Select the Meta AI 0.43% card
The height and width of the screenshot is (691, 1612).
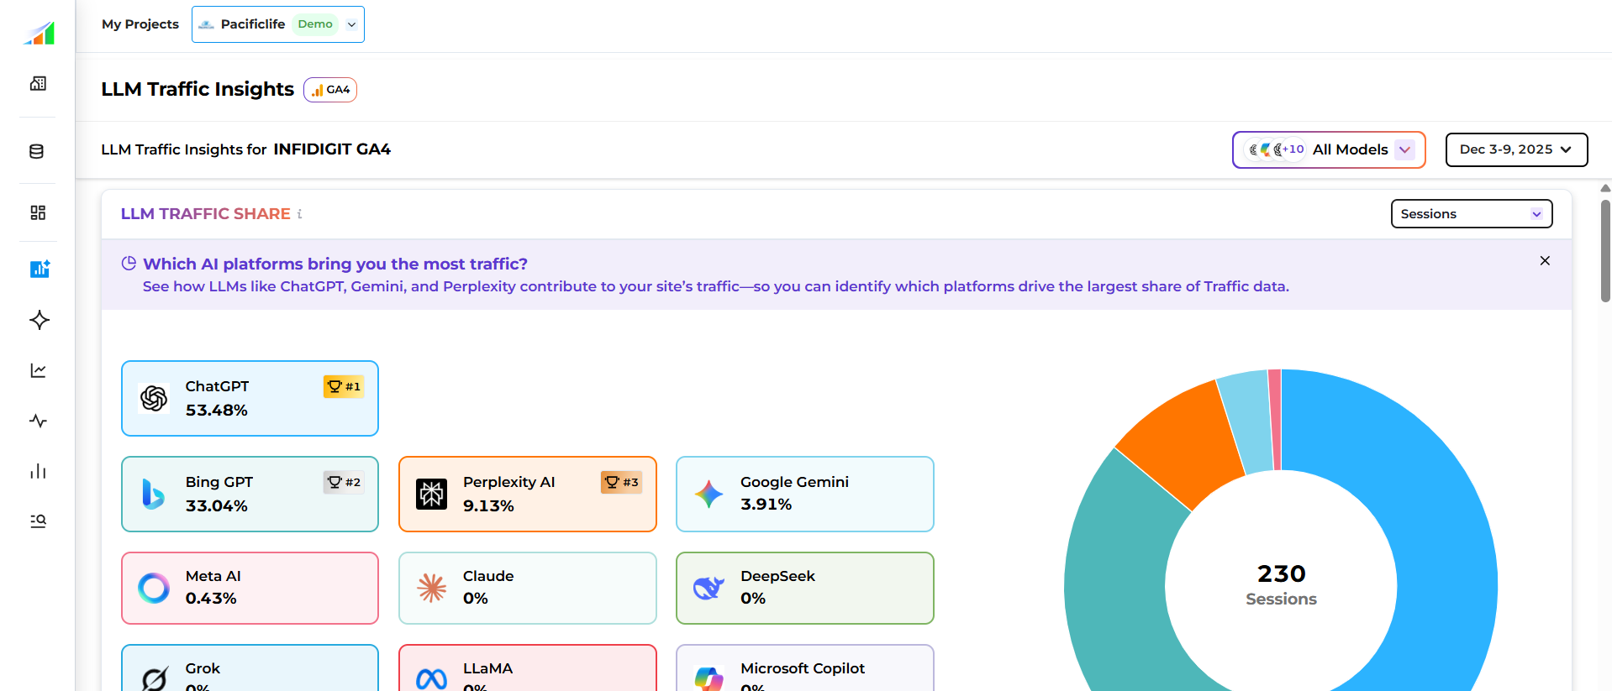pos(250,588)
